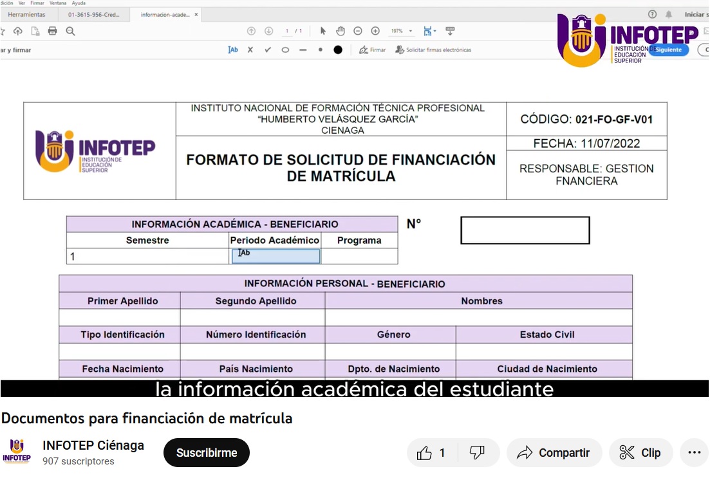Click the protected file page icon
This screenshot has width=710, height=478.
(x=35, y=31)
